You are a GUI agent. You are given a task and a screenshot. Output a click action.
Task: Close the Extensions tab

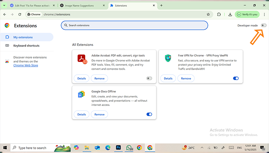click(154, 5)
